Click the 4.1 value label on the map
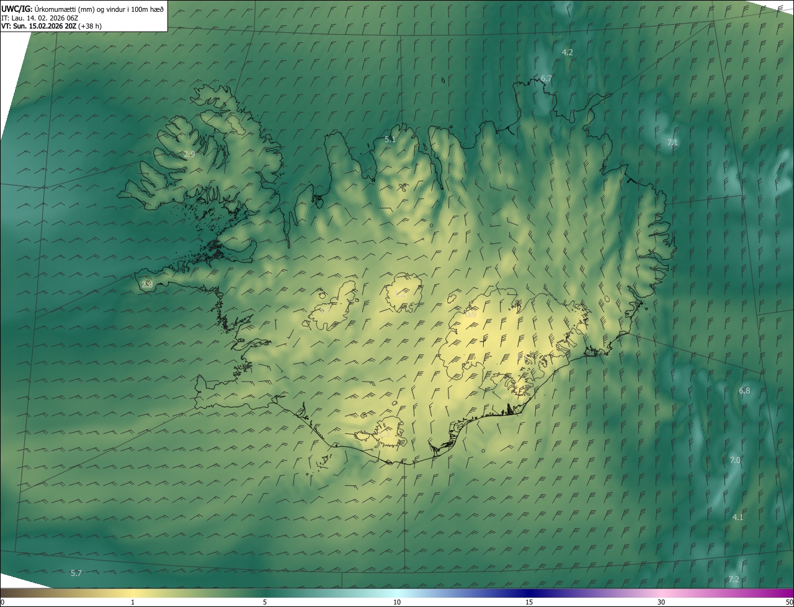The height and width of the screenshot is (607, 794). point(738,517)
